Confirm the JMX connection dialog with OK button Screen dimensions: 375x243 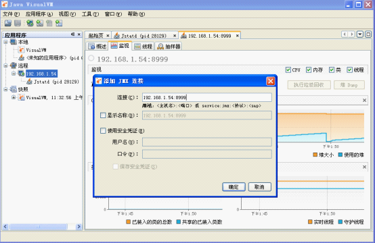[234, 187]
